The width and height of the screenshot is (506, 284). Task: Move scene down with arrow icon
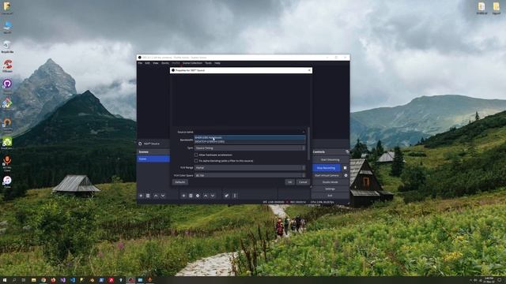163,196
